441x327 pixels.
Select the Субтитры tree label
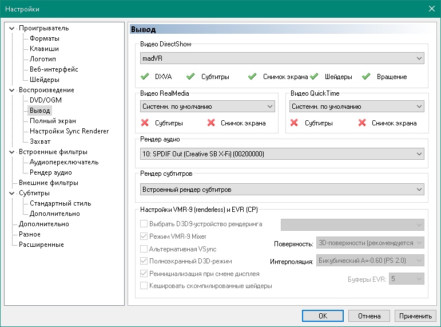pos(34,193)
